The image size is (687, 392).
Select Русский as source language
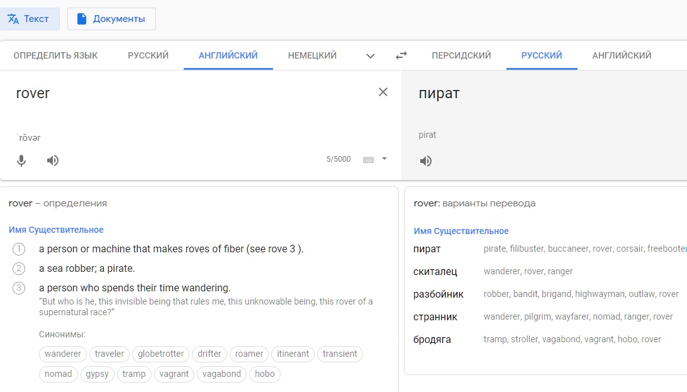[148, 55]
